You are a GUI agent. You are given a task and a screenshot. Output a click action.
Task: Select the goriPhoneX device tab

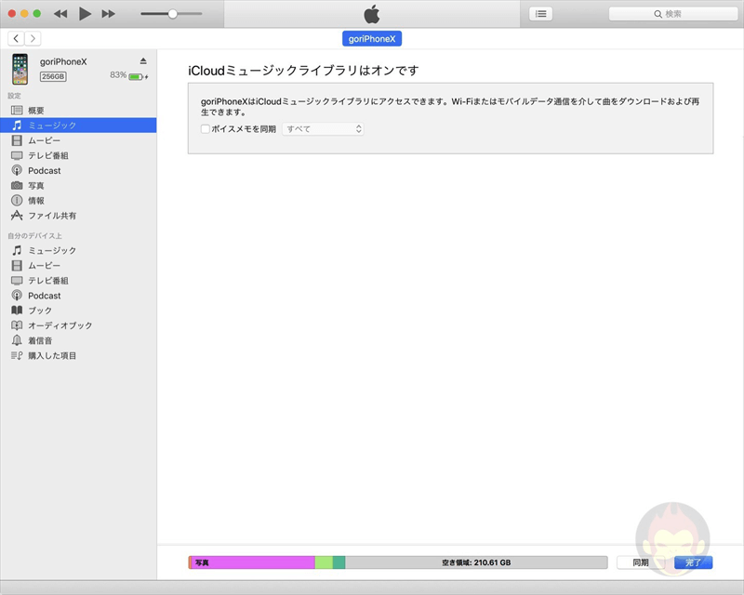coord(372,38)
